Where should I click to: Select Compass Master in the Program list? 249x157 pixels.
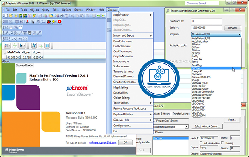[x=216, y=89]
